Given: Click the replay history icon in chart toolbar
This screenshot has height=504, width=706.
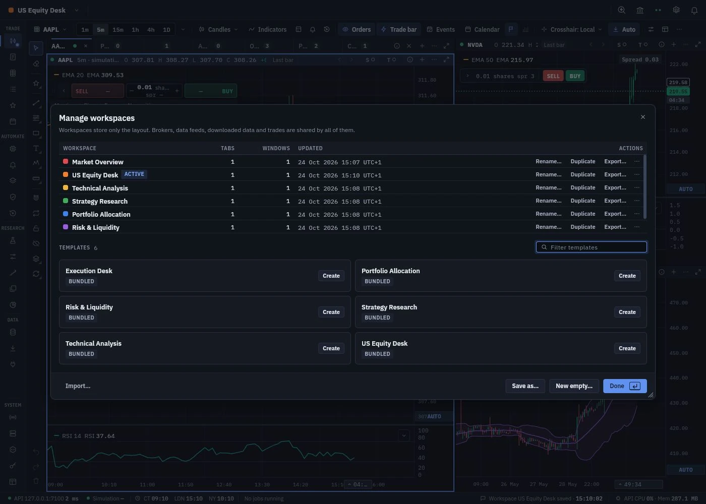Looking at the screenshot, I should [327, 29].
